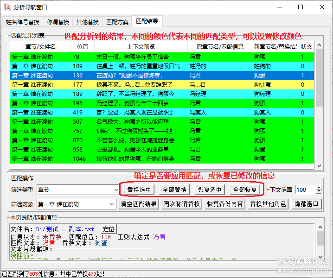The image size is (333, 278).
Task: Click the context preview 心里鄙视。狗蛋今天的业务单
Action: pyautogui.click(x=133, y=150)
